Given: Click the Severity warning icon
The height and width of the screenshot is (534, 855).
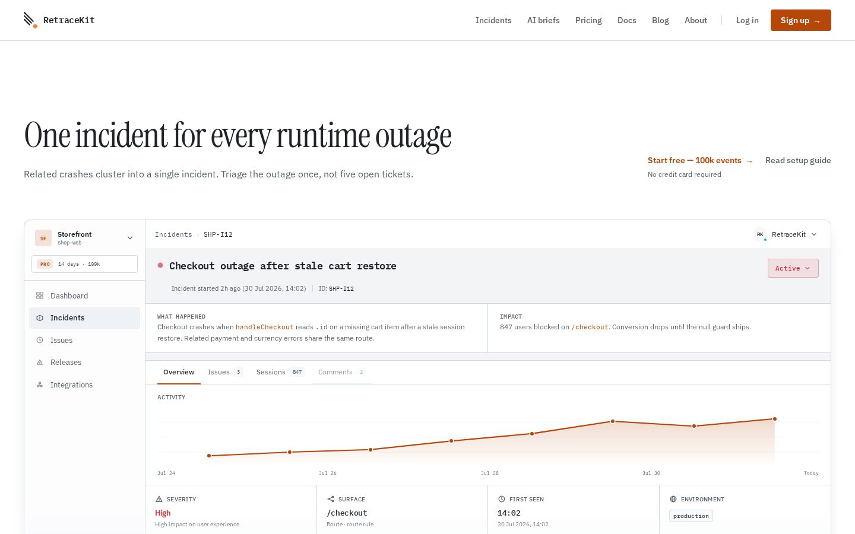Looking at the screenshot, I should click(x=159, y=499).
